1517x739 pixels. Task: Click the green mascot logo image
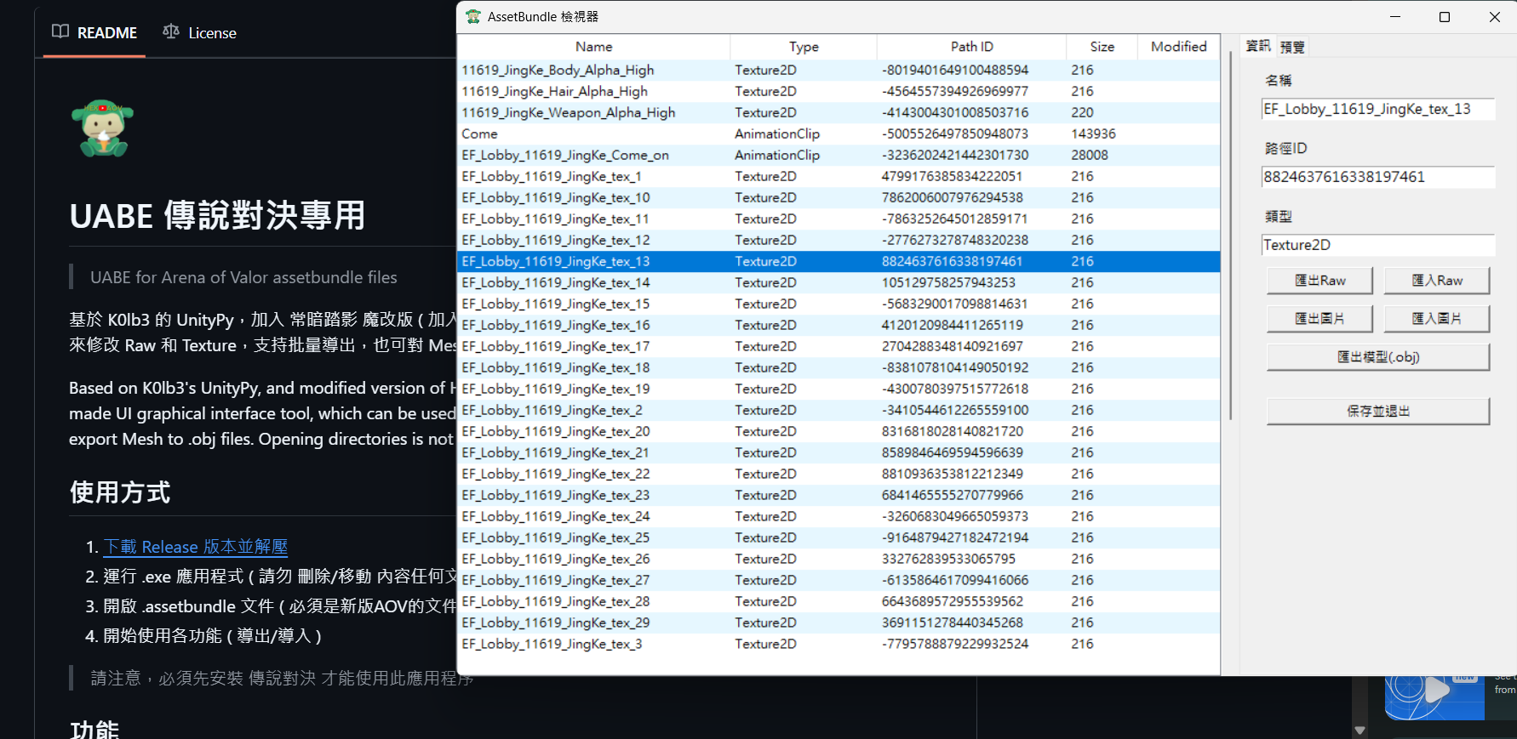click(103, 128)
